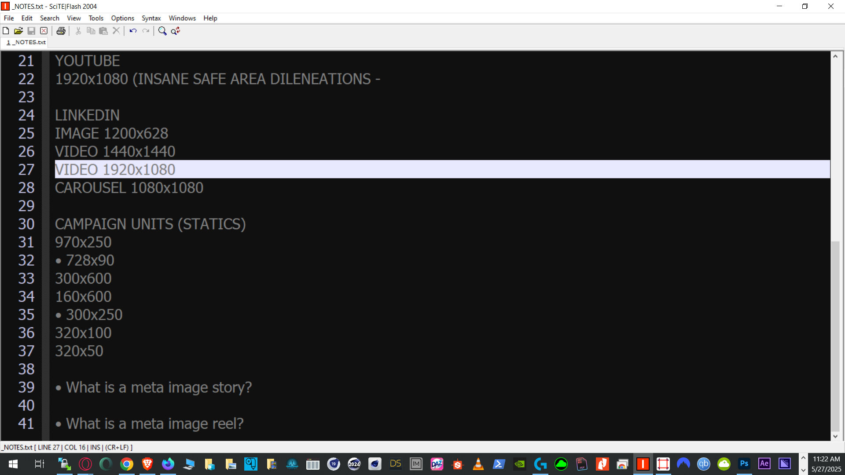This screenshot has height=475, width=845.
Task: Click the line 'VIDEO 1440x1440'
Action: (115, 151)
